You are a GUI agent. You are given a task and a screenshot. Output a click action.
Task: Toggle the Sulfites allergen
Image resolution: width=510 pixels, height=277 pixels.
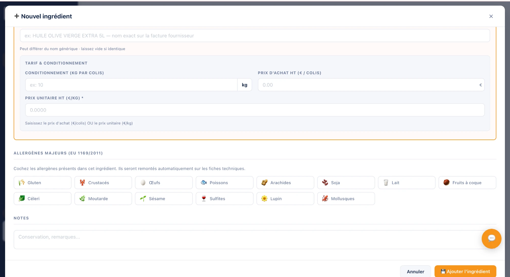[x=224, y=198]
